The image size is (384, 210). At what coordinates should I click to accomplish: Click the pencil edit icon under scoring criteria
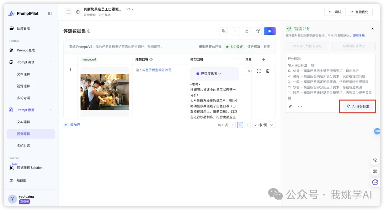click(291, 106)
